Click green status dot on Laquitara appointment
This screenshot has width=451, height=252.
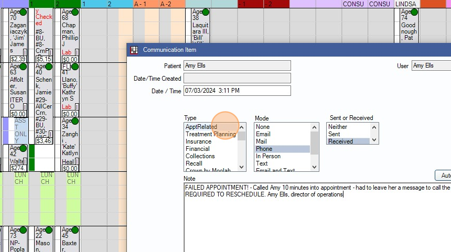[x=206, y=12]
